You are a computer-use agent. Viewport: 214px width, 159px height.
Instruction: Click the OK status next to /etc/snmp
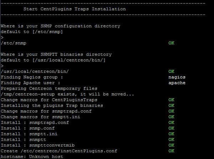click(171, 43)
